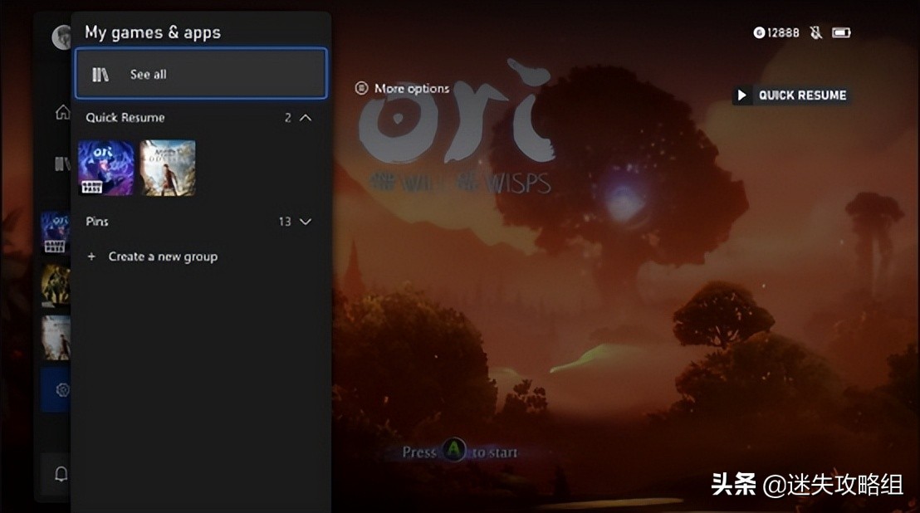The image size is (920, 513).
Task: Click the chevron next to Pins showing 13
Action: (305, 222)
